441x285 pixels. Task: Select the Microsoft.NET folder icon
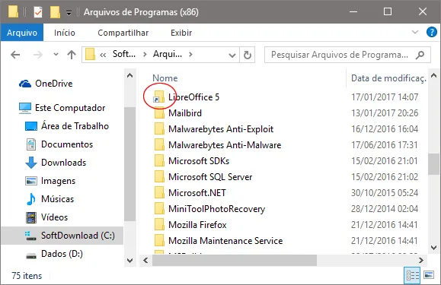click(x=159, y=193)
